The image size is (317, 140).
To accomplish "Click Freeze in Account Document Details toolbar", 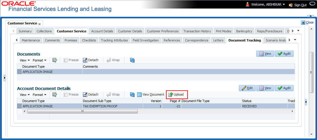I will 71,94.
